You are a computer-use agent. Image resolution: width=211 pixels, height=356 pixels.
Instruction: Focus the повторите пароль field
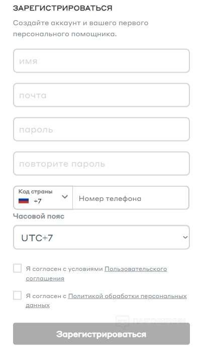101,164
